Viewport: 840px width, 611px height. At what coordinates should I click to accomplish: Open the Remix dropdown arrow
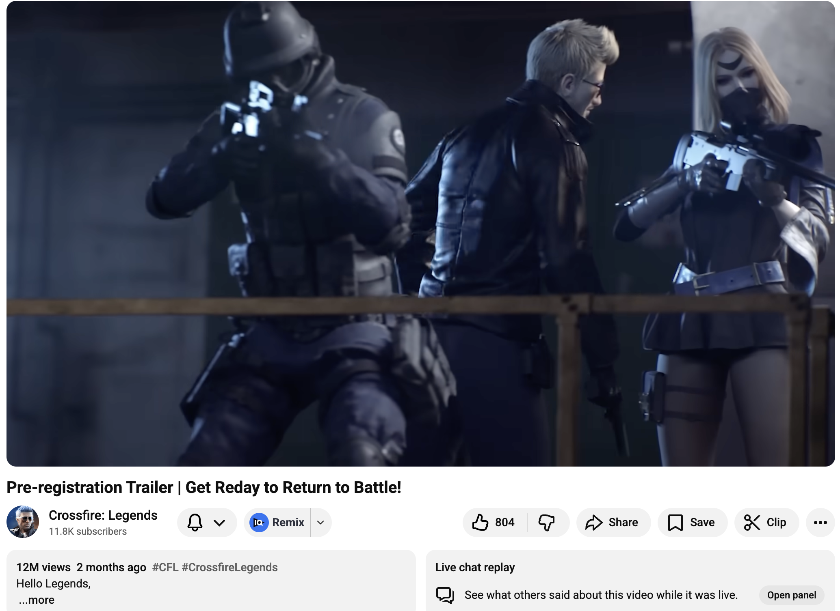320,522
